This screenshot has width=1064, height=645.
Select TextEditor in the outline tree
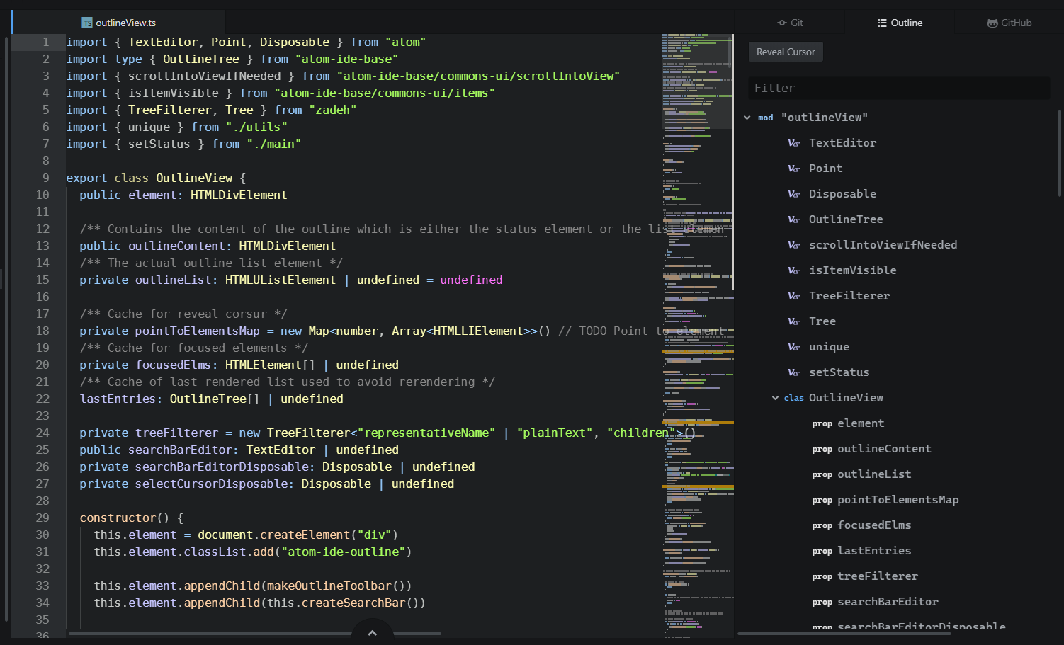pyautogui.click(x=843, y=143)
